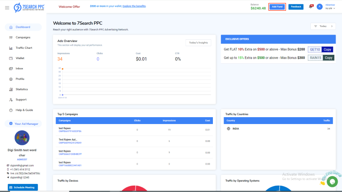Click the Wallet icon

(11, 58)
